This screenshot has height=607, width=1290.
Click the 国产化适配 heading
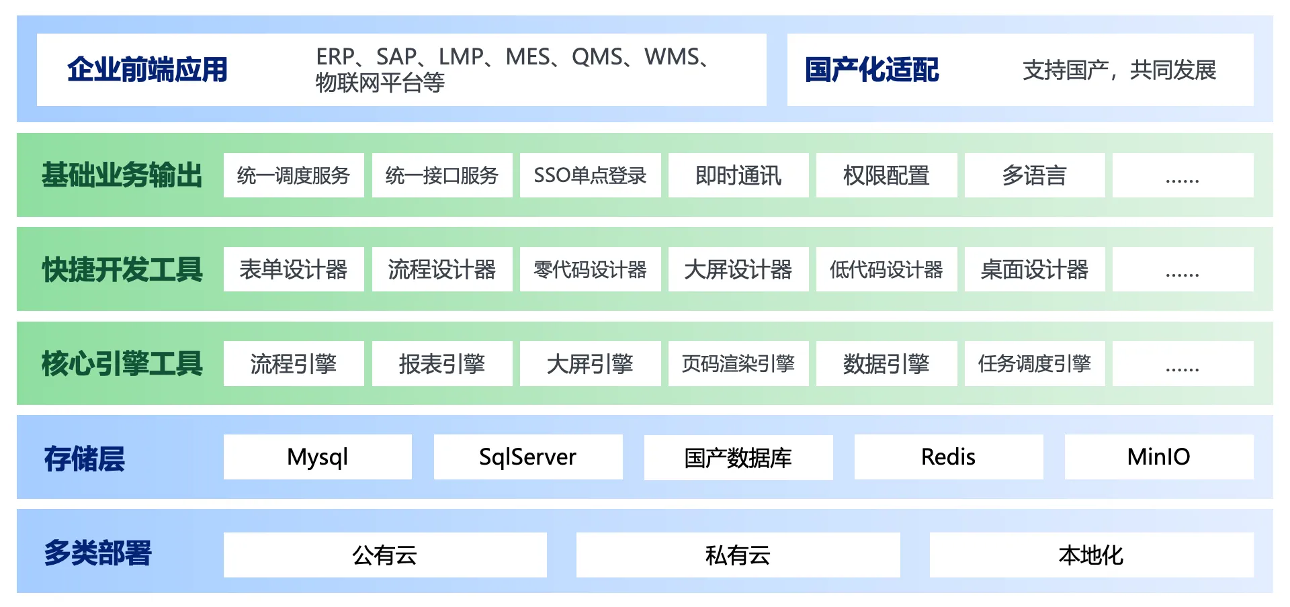tap(871, 70)
